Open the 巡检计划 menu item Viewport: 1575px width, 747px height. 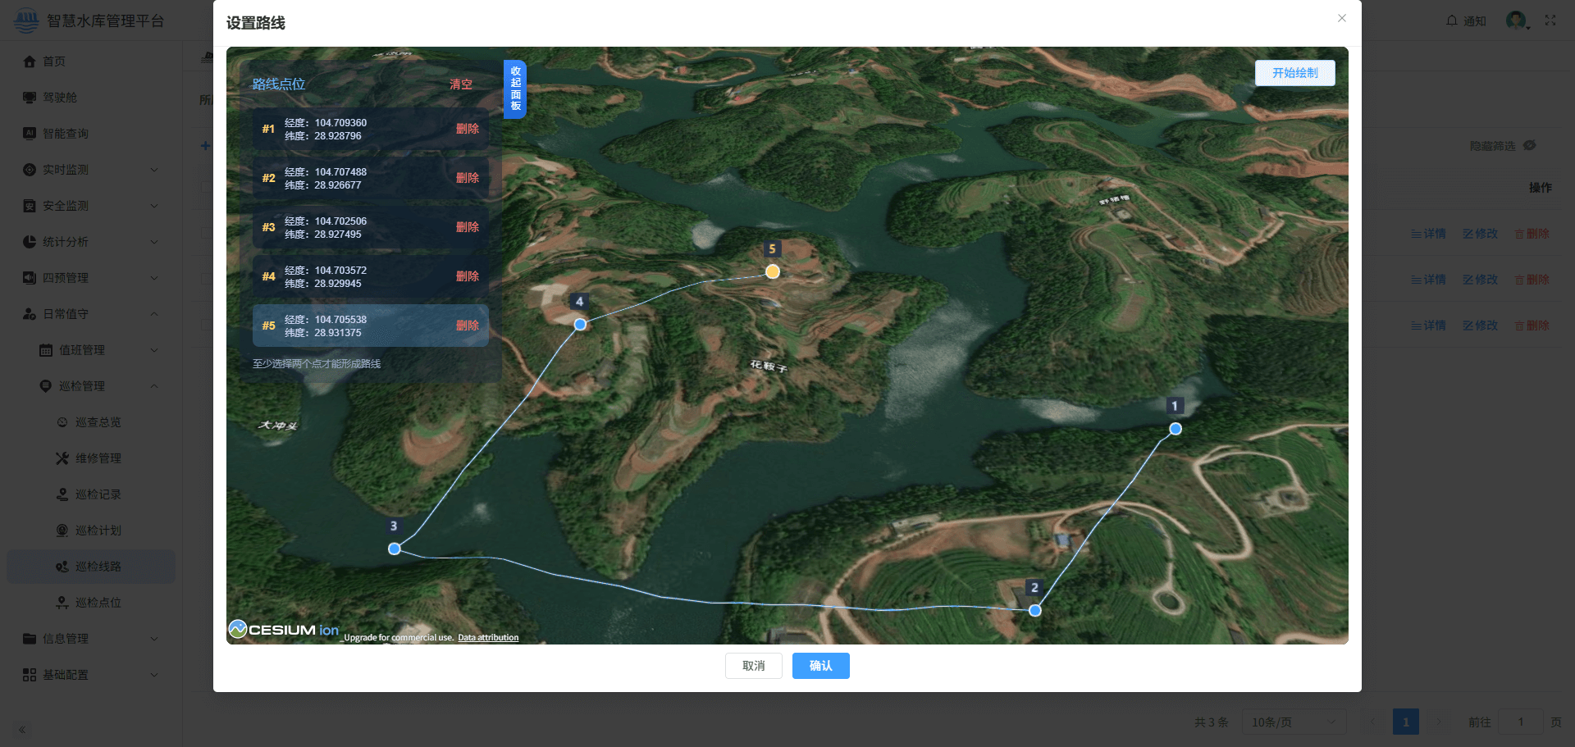pos(98,531)
